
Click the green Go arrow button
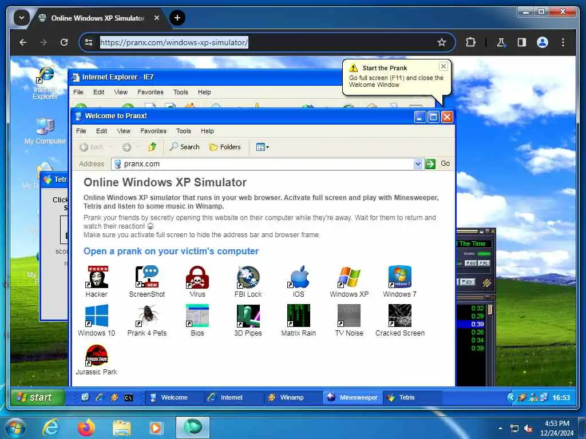430,163
